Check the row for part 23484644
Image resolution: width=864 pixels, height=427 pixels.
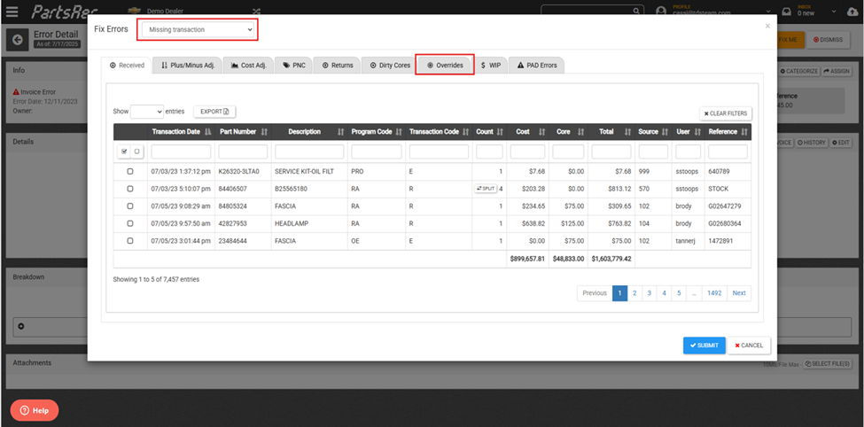pyautogui.click(x=130, y=241)
